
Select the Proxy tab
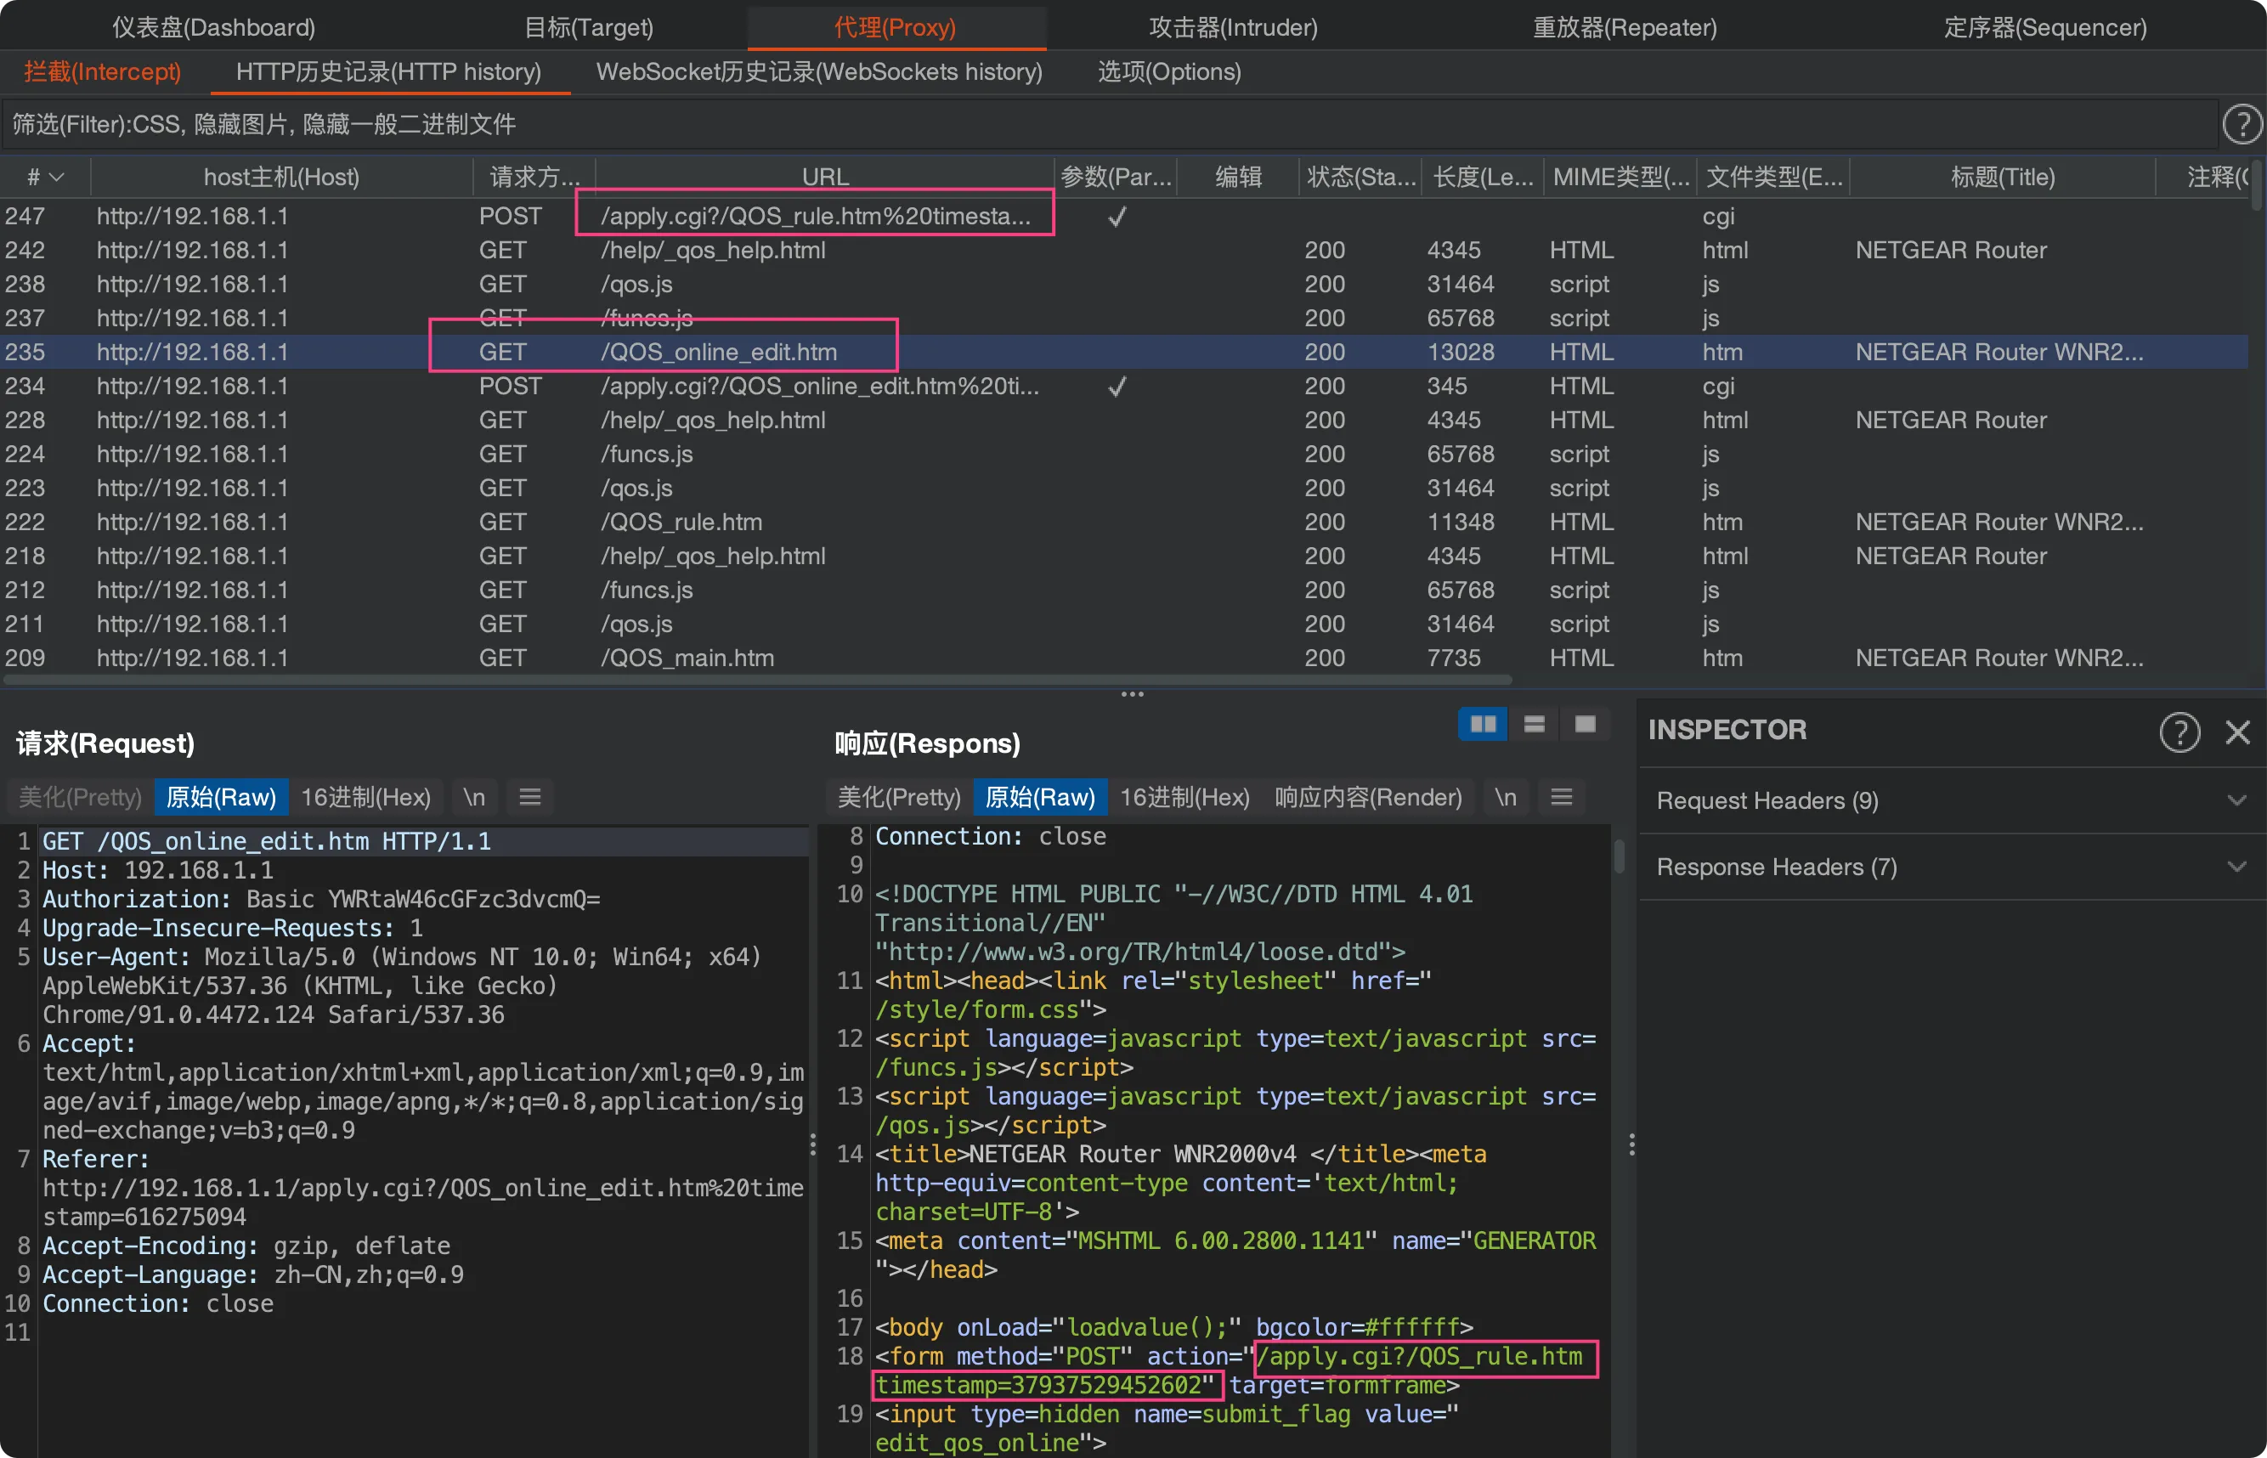895,27
